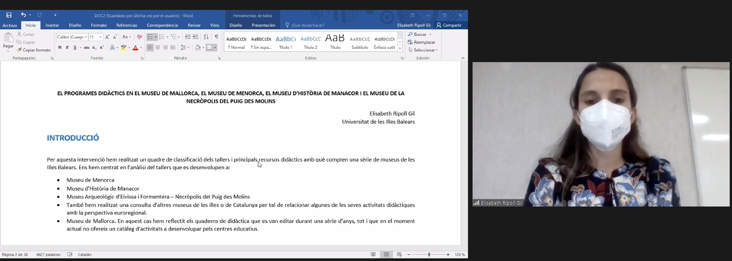Apply text effects outlined A
The width and height of the screenshot is (732, 261).
(x=112, y=48)
